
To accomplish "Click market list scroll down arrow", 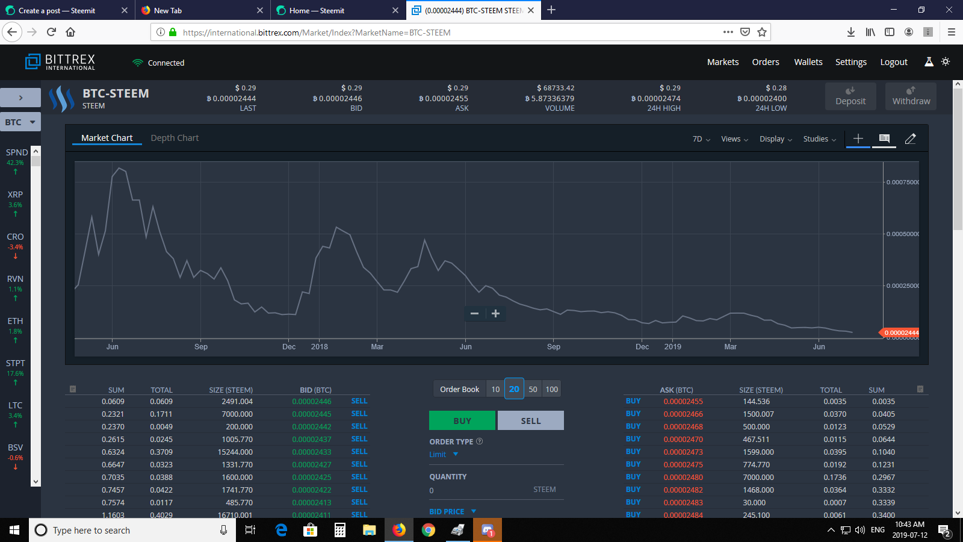I will [x=36, y=481].
